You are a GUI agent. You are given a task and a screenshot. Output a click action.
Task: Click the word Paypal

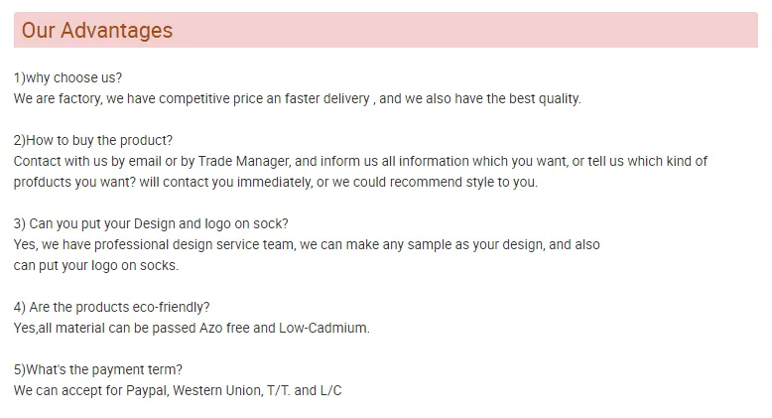point(148,390)
